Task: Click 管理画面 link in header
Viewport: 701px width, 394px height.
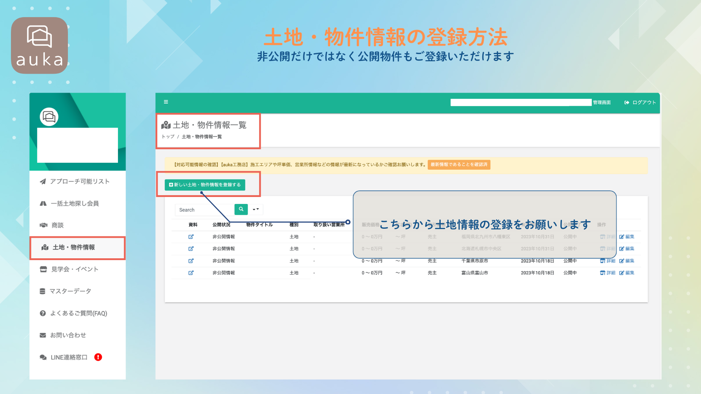Action: (x=602, y=103)
